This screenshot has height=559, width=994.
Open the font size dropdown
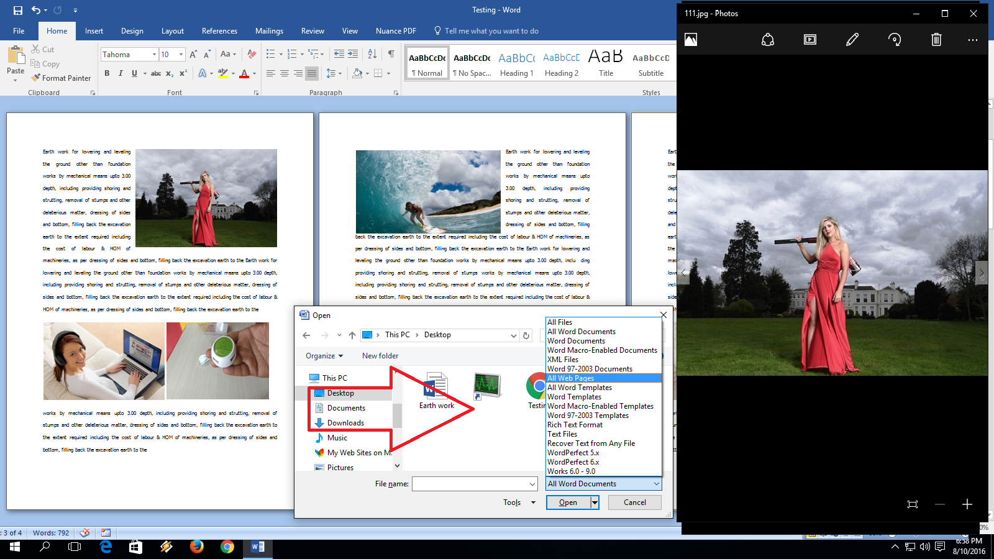tap(180, 55)
